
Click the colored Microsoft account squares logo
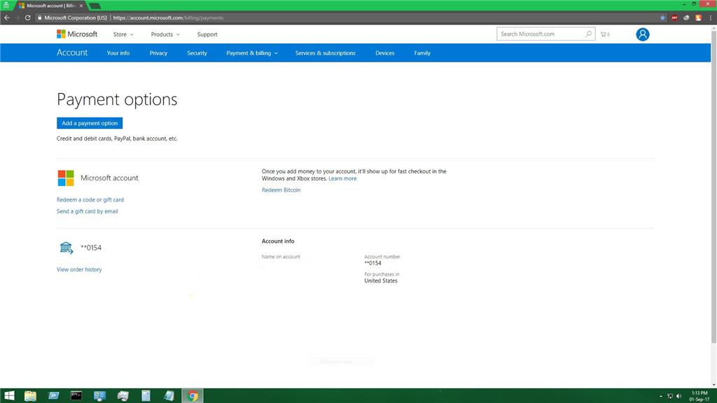click(x=66, y=178)
